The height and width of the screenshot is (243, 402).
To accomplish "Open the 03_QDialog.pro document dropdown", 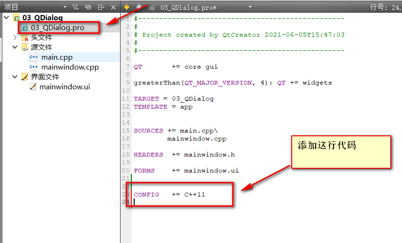I will click(250, 7).
